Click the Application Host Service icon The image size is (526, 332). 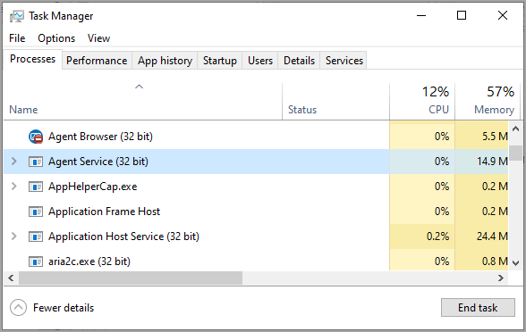[36, 237]
